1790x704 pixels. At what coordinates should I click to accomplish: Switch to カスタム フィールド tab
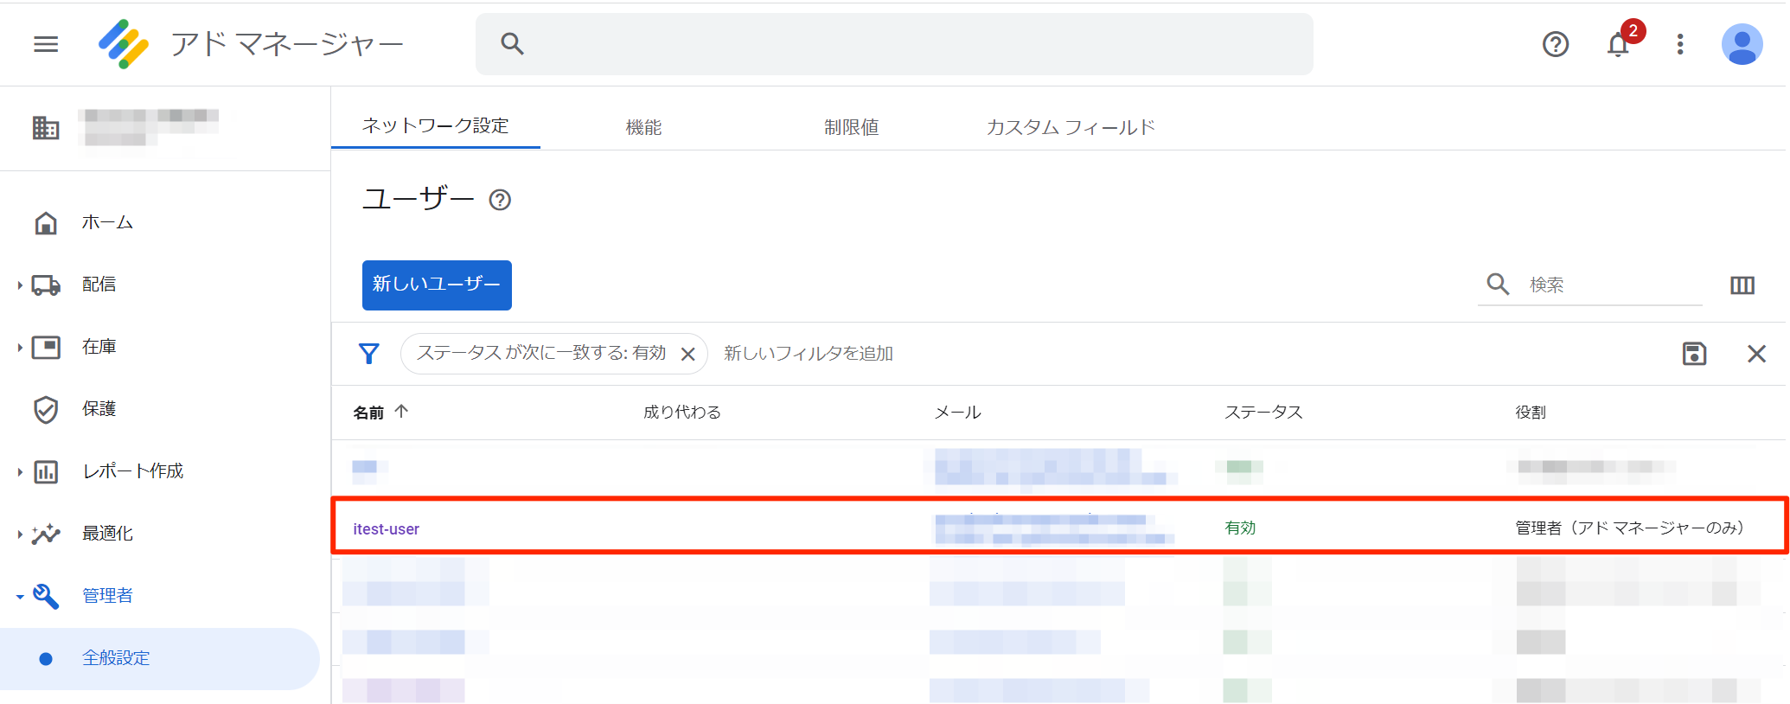coord(1071,127)
